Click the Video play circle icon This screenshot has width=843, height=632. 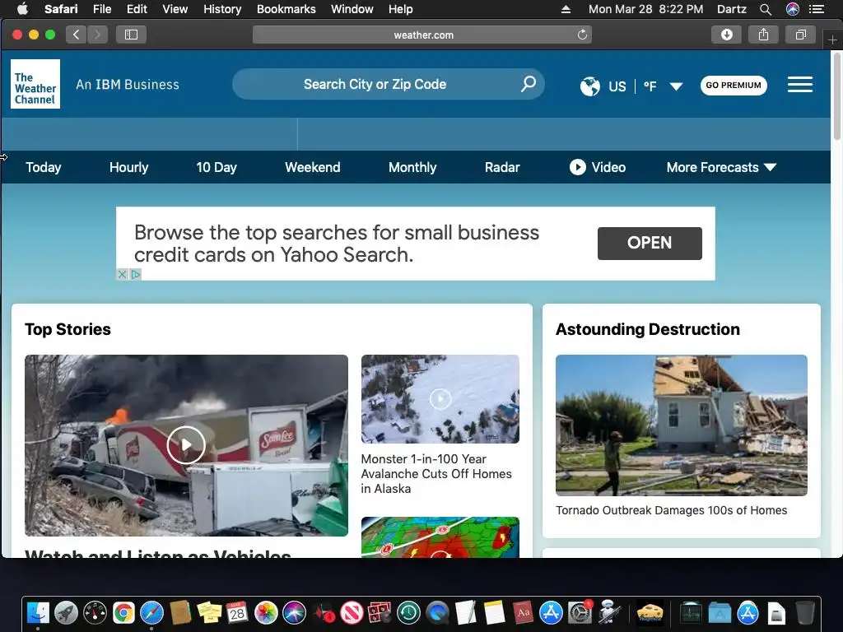coord(577,167)
